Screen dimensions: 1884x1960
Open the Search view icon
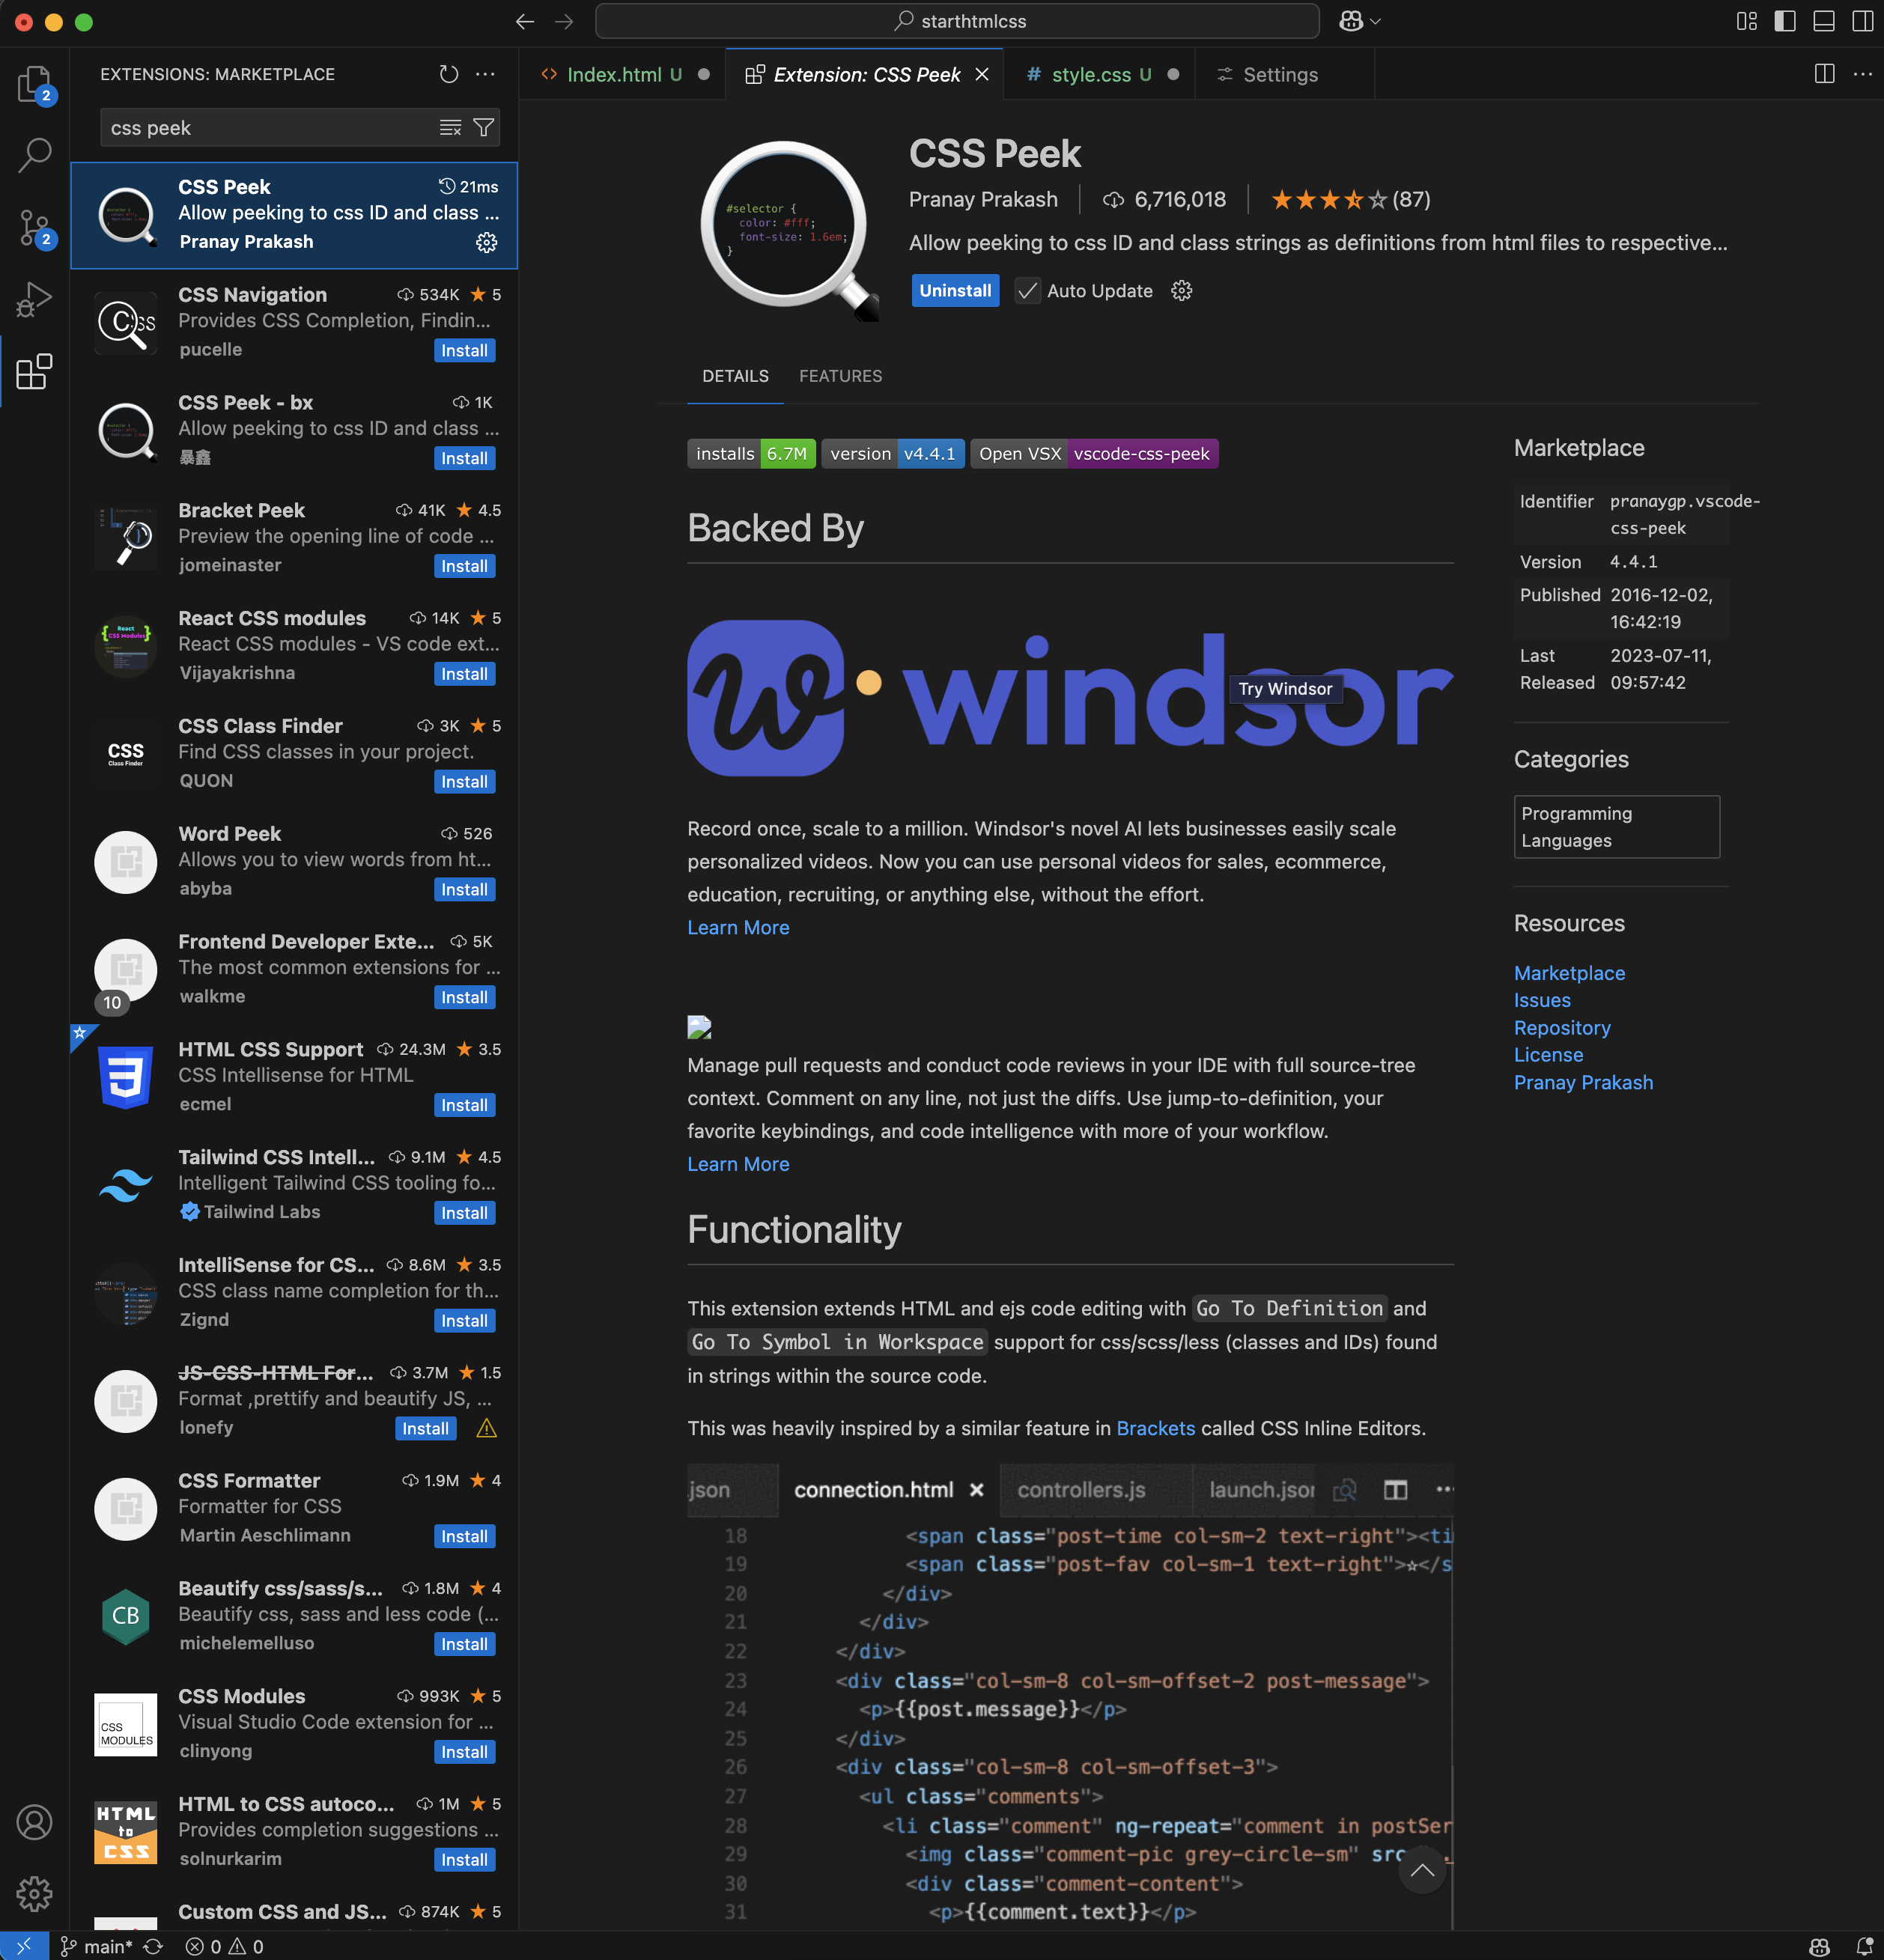[x=34, y=155]
